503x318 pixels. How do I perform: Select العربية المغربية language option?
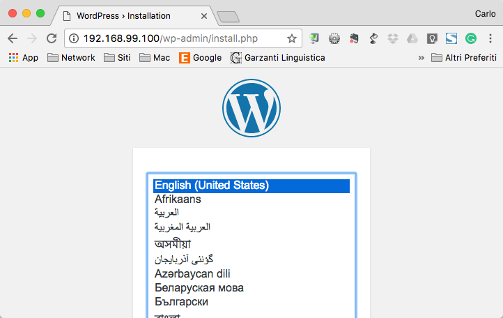click(x=251, y=227)
